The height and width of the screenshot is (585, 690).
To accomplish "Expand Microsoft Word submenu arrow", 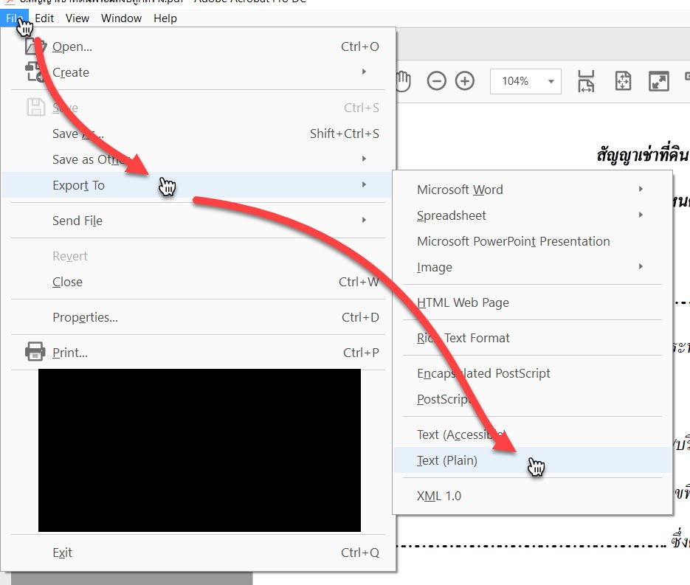I will [x=641, y=189].
